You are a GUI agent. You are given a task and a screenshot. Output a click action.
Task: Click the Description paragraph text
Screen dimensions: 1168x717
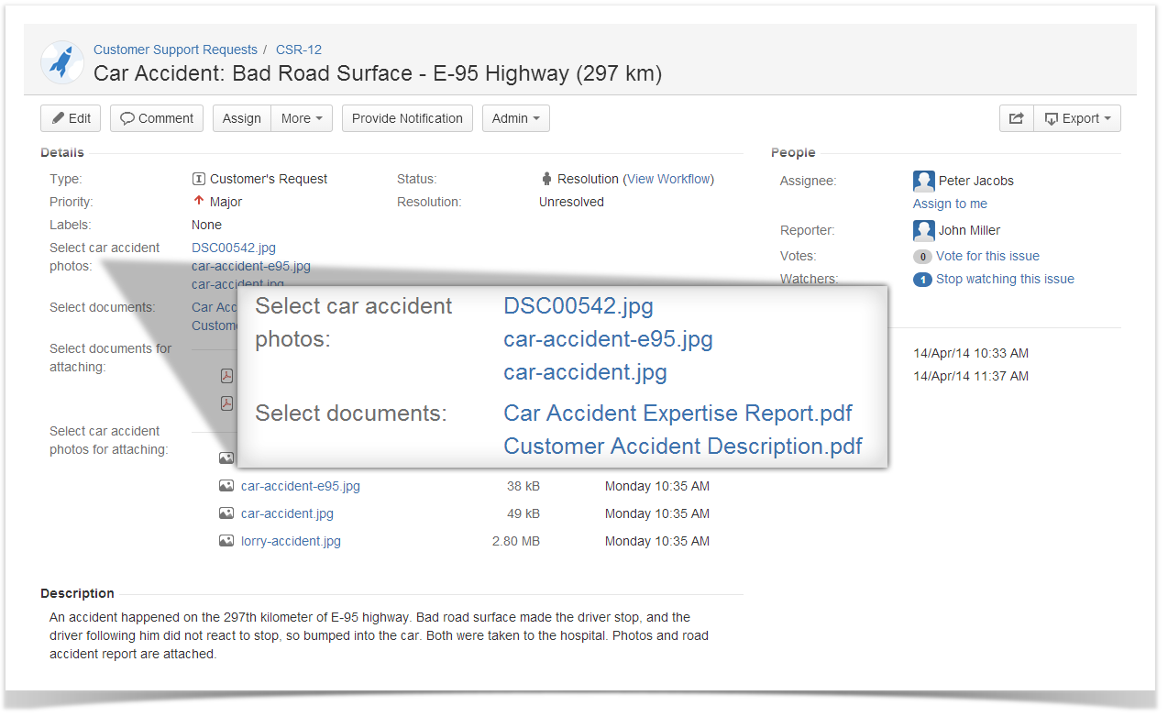click(379, 635)
